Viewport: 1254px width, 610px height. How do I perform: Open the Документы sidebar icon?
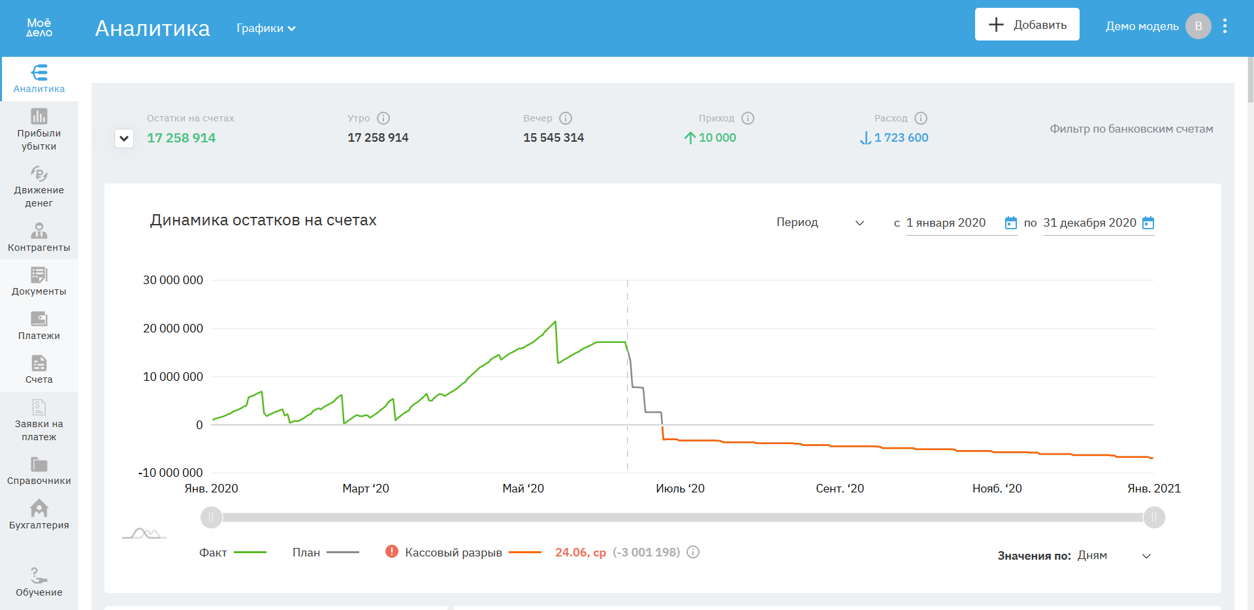click(x=39, y=274)
